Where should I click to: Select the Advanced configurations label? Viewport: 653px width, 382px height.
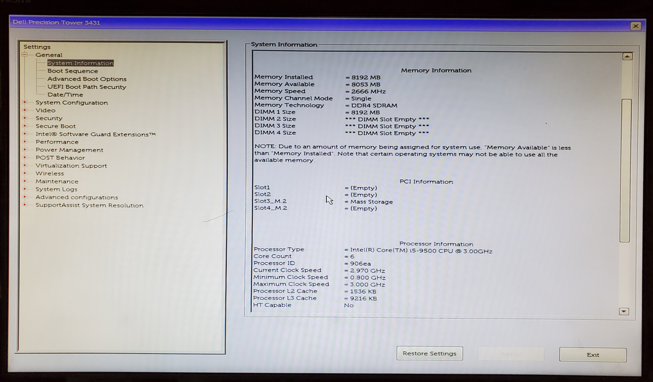(76, 198)
